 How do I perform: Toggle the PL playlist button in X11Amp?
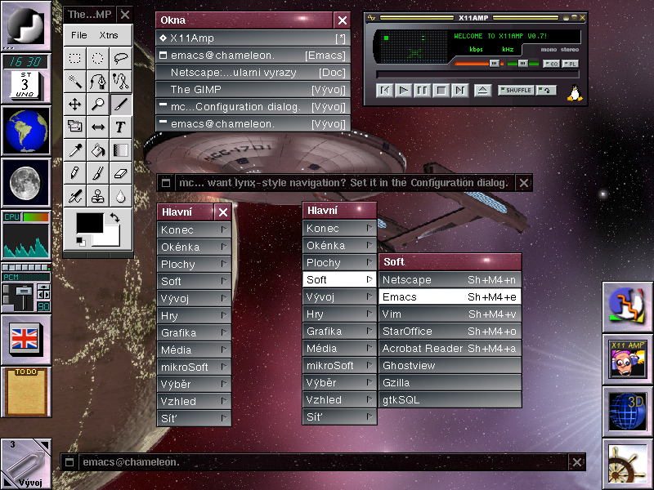570,64
